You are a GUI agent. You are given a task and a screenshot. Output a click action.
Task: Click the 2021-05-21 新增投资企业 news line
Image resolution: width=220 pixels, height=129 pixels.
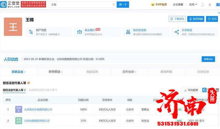pos(64,59)
